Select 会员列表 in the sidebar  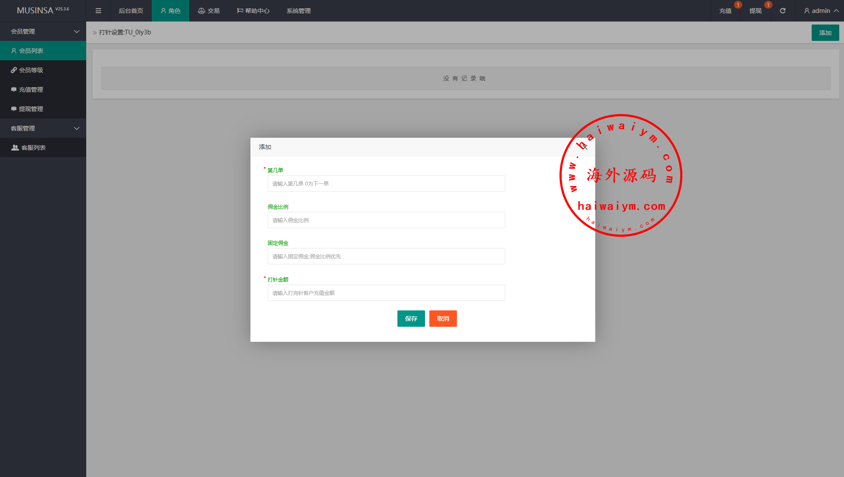pos(31,51)
